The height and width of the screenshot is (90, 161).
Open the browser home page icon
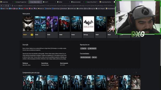coord(8,6)
